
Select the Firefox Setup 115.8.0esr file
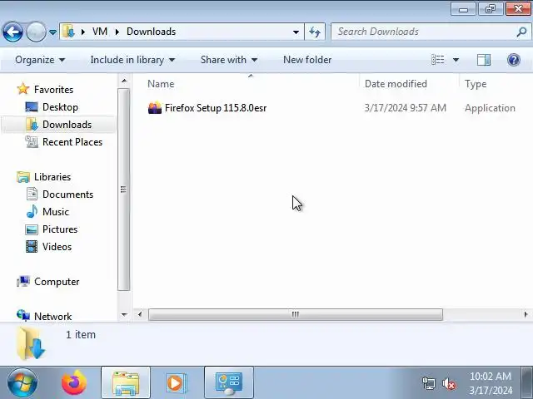pos(216,108)
